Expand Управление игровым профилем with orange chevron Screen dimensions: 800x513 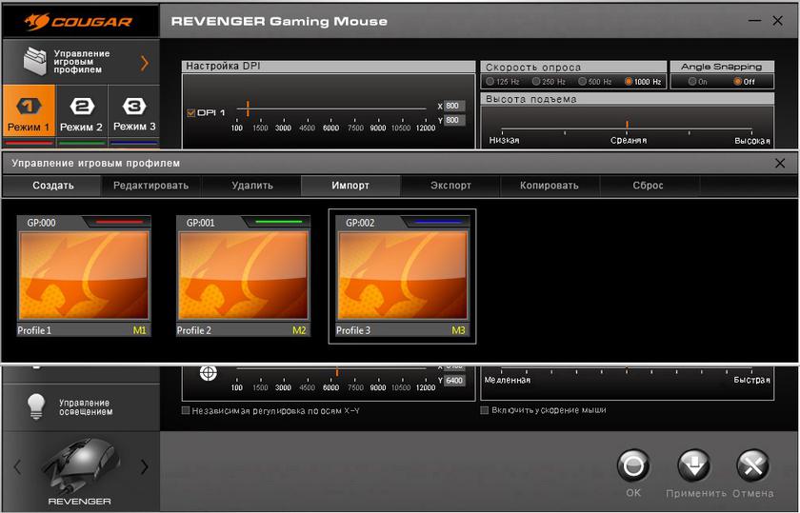[x=145, y=63]
